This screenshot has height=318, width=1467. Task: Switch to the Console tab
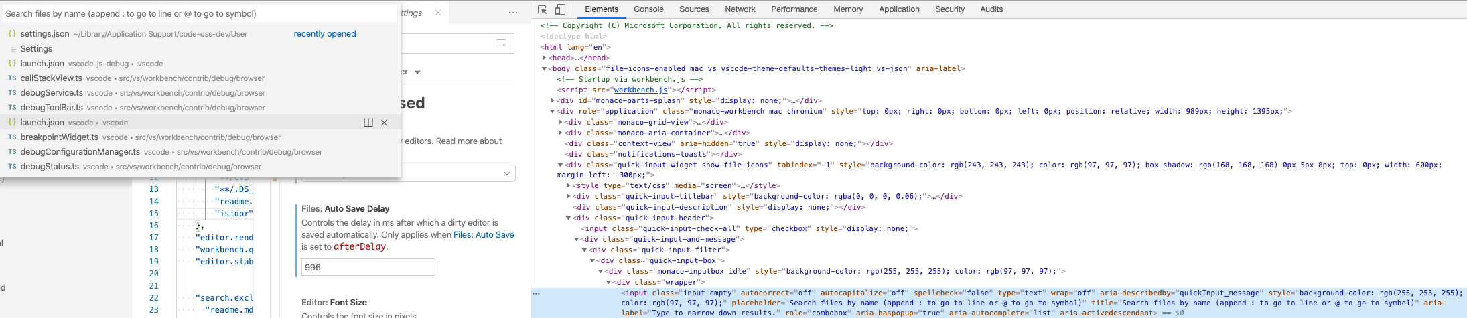pyautogui.click(x=648, y=9)
